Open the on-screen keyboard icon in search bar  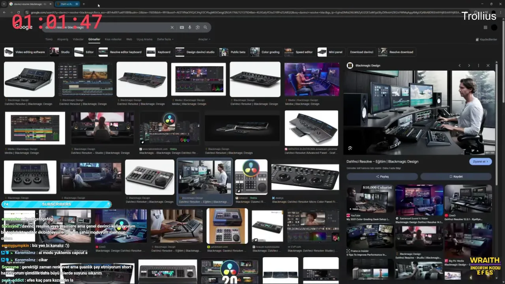[x=181, y=27]
